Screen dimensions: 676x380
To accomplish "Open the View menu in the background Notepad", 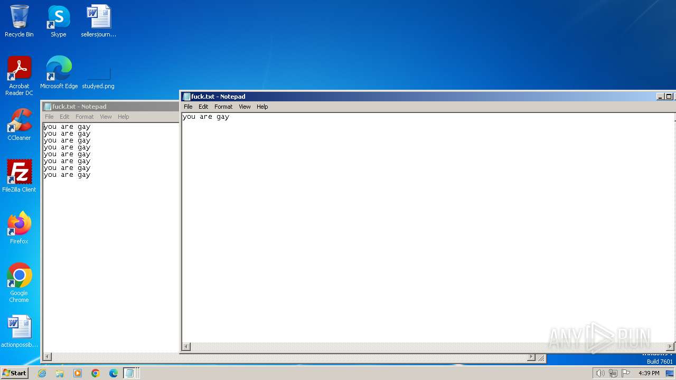I will [106, 117].
